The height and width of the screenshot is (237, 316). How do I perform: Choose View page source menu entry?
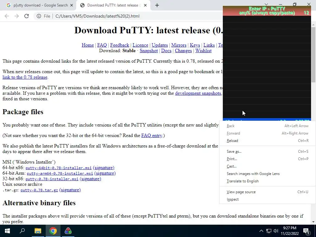[x=268, y=192]
